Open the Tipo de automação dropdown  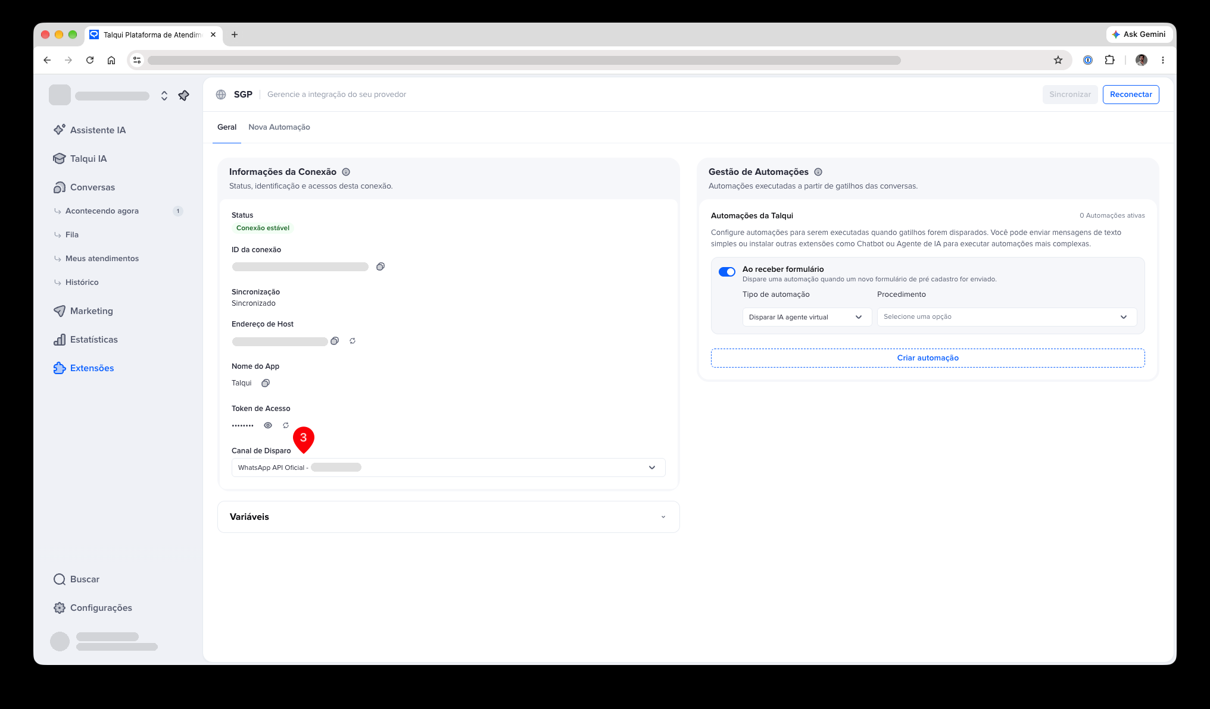coord(807,317)
